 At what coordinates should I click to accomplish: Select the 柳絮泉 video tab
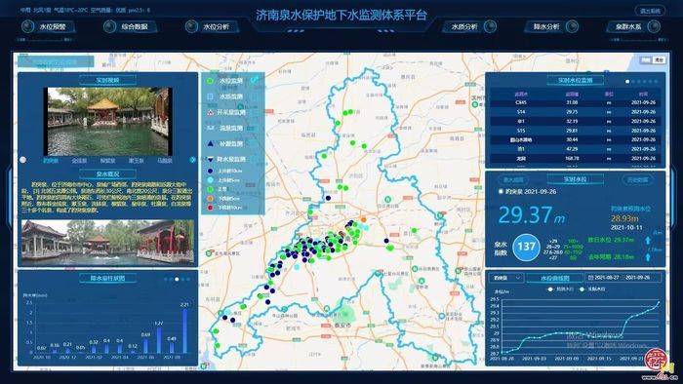(x=107, y=161)
